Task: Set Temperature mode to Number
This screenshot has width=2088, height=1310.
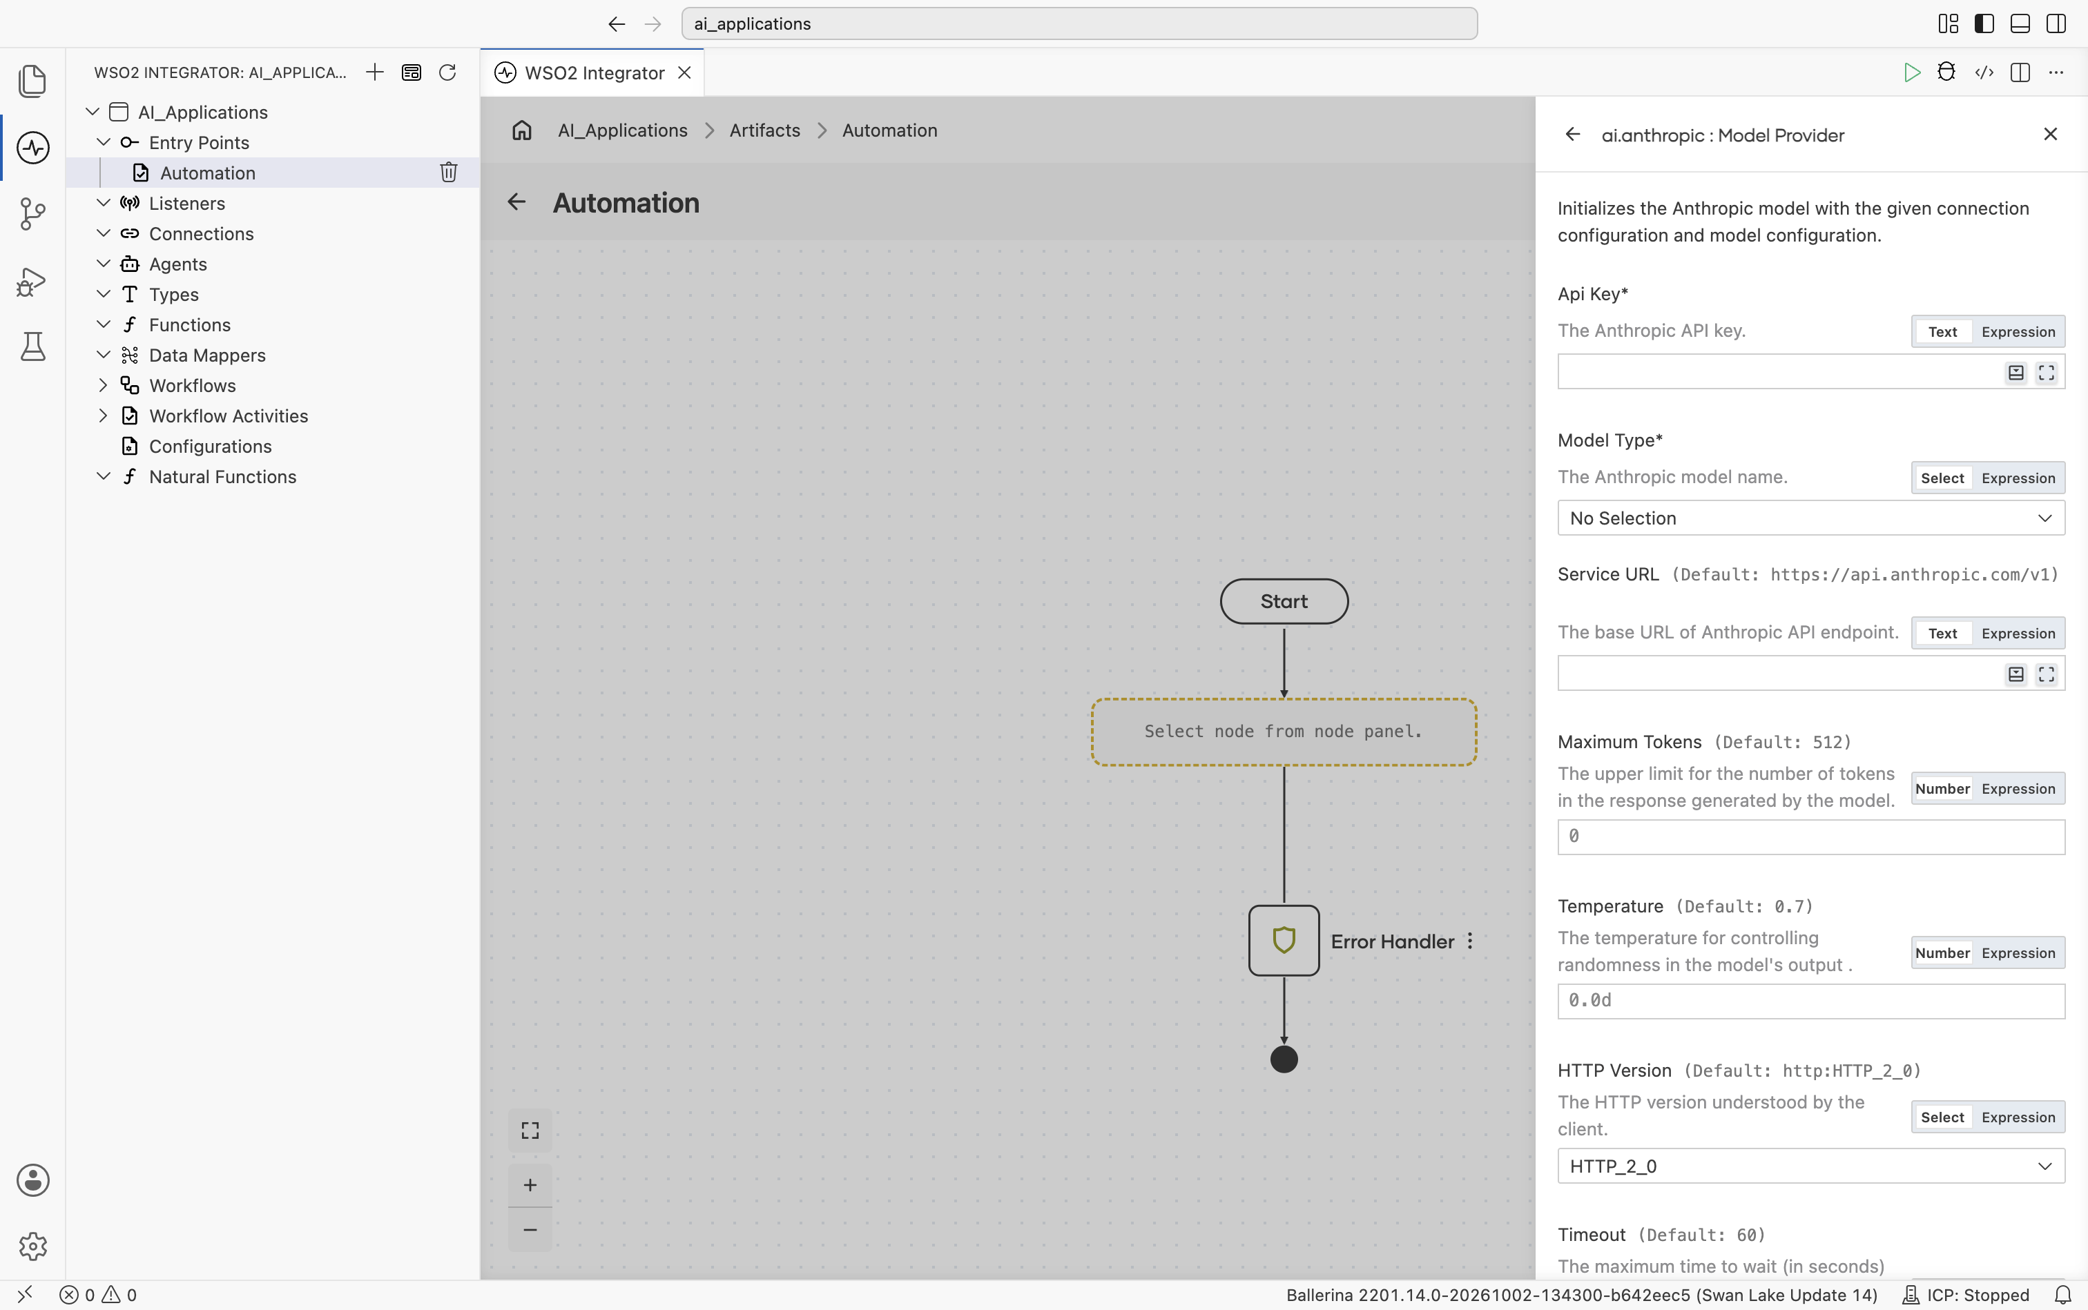Action: coord(1942,953)
